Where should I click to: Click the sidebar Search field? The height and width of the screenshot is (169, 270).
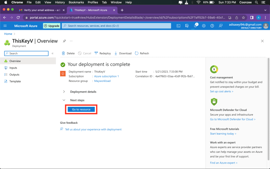click(26, 53)
